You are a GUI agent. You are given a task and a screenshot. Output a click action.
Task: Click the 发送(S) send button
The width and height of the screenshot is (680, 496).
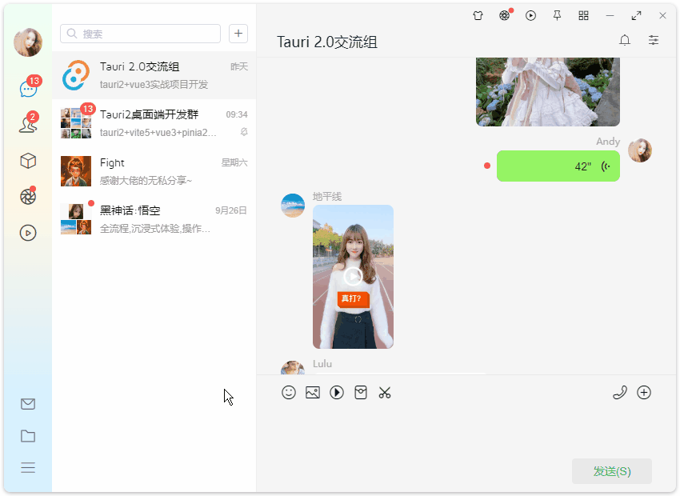coord(612,471)
